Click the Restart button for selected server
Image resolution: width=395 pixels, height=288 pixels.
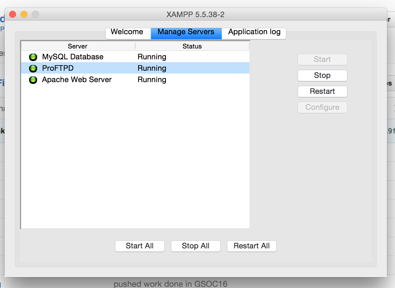coord(322,91)
